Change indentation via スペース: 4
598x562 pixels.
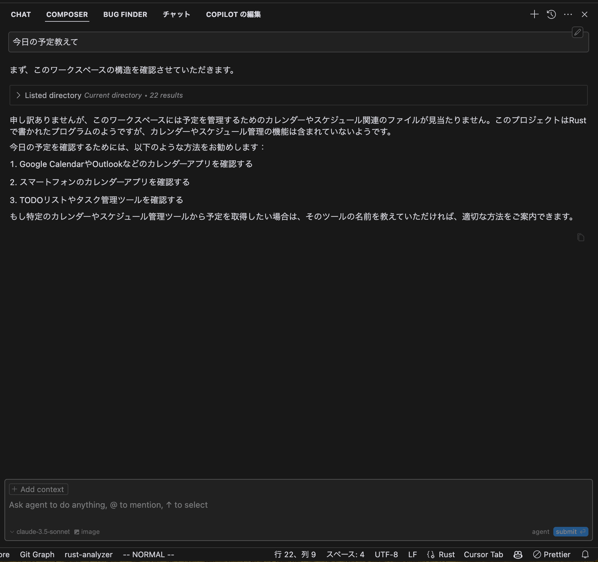345,555
